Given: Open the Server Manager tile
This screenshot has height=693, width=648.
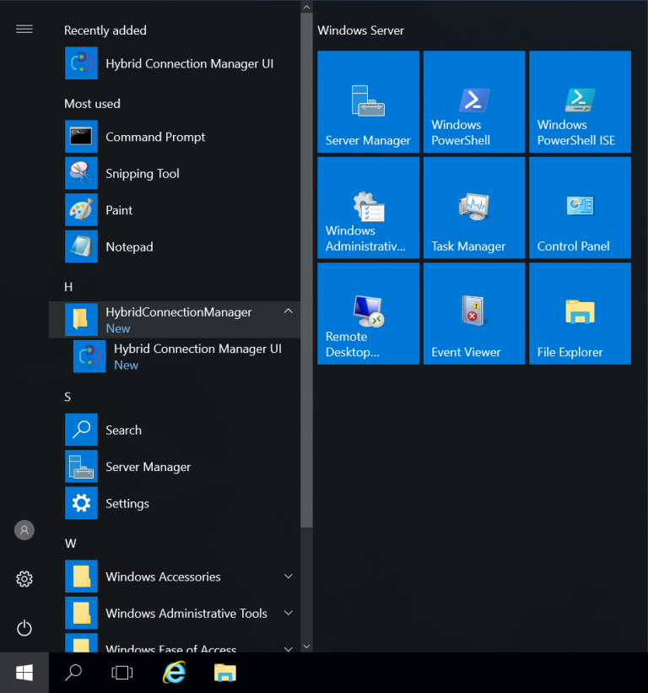Looking at the screenshot, I should pos(368,101).
